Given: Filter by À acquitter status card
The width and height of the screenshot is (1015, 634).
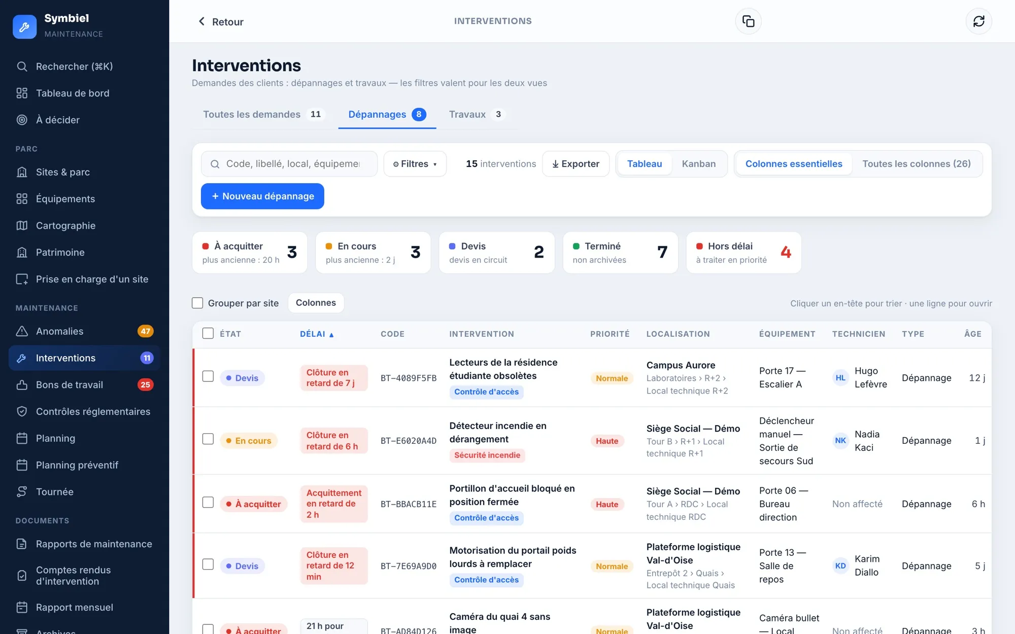Looking at the screenshot, I should (x=250, y=253).
